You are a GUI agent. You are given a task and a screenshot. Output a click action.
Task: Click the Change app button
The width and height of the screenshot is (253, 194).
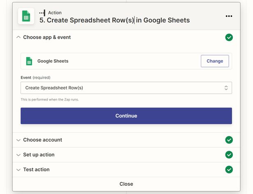[x=215, y=61]
